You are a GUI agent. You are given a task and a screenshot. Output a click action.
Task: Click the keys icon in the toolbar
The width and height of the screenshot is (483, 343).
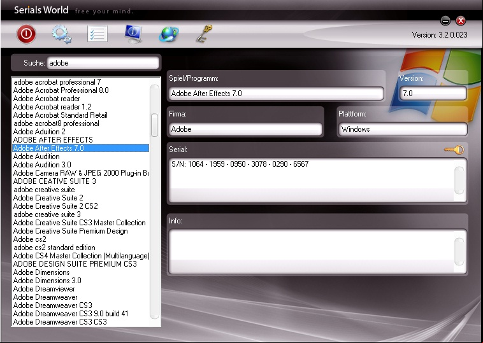tap(204, 34)
